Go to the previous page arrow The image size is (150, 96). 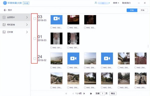[x=73, y=94]
